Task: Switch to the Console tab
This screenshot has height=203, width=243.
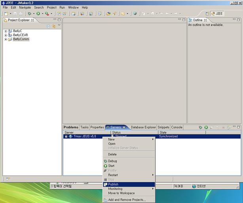Action: [x=177, y=127]
